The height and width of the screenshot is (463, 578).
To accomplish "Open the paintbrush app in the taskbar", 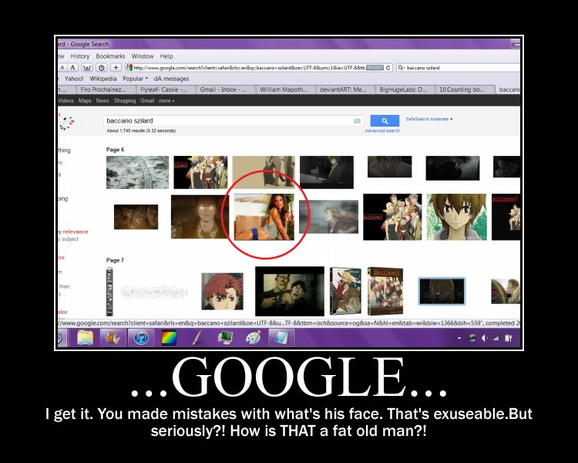I will click(197, 338).
